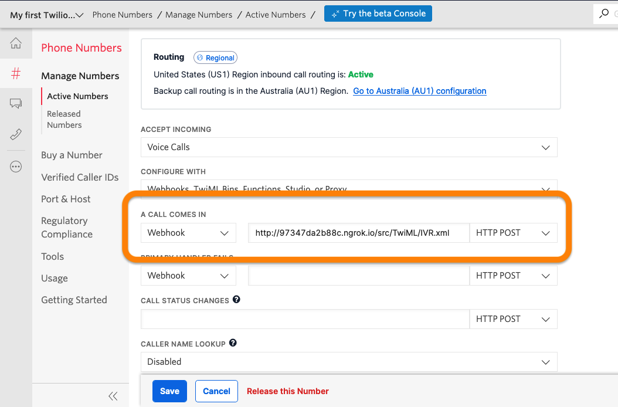Go to Active Numbers breadcrumb

pos(276,15)
